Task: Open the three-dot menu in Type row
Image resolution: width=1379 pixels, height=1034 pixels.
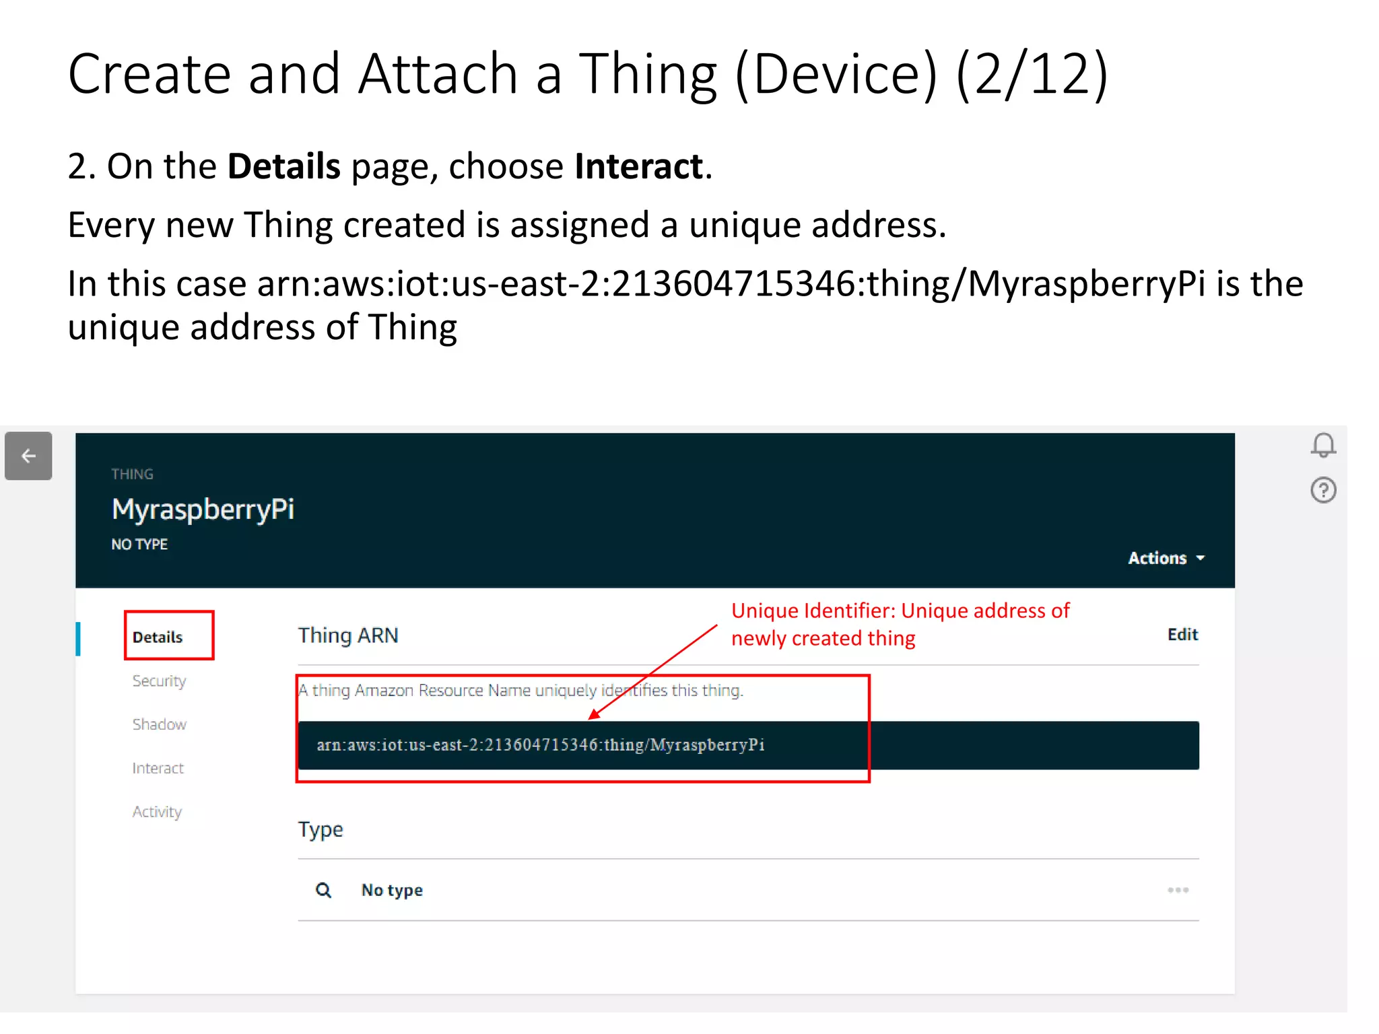Action: point(1178,890)
